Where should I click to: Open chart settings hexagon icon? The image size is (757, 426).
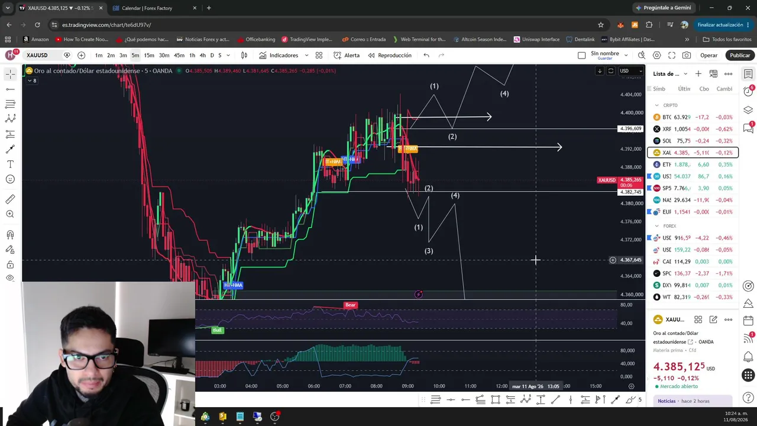click(x=657, y=55)
